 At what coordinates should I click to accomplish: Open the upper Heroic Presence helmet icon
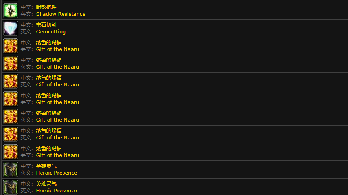[11, 169]
